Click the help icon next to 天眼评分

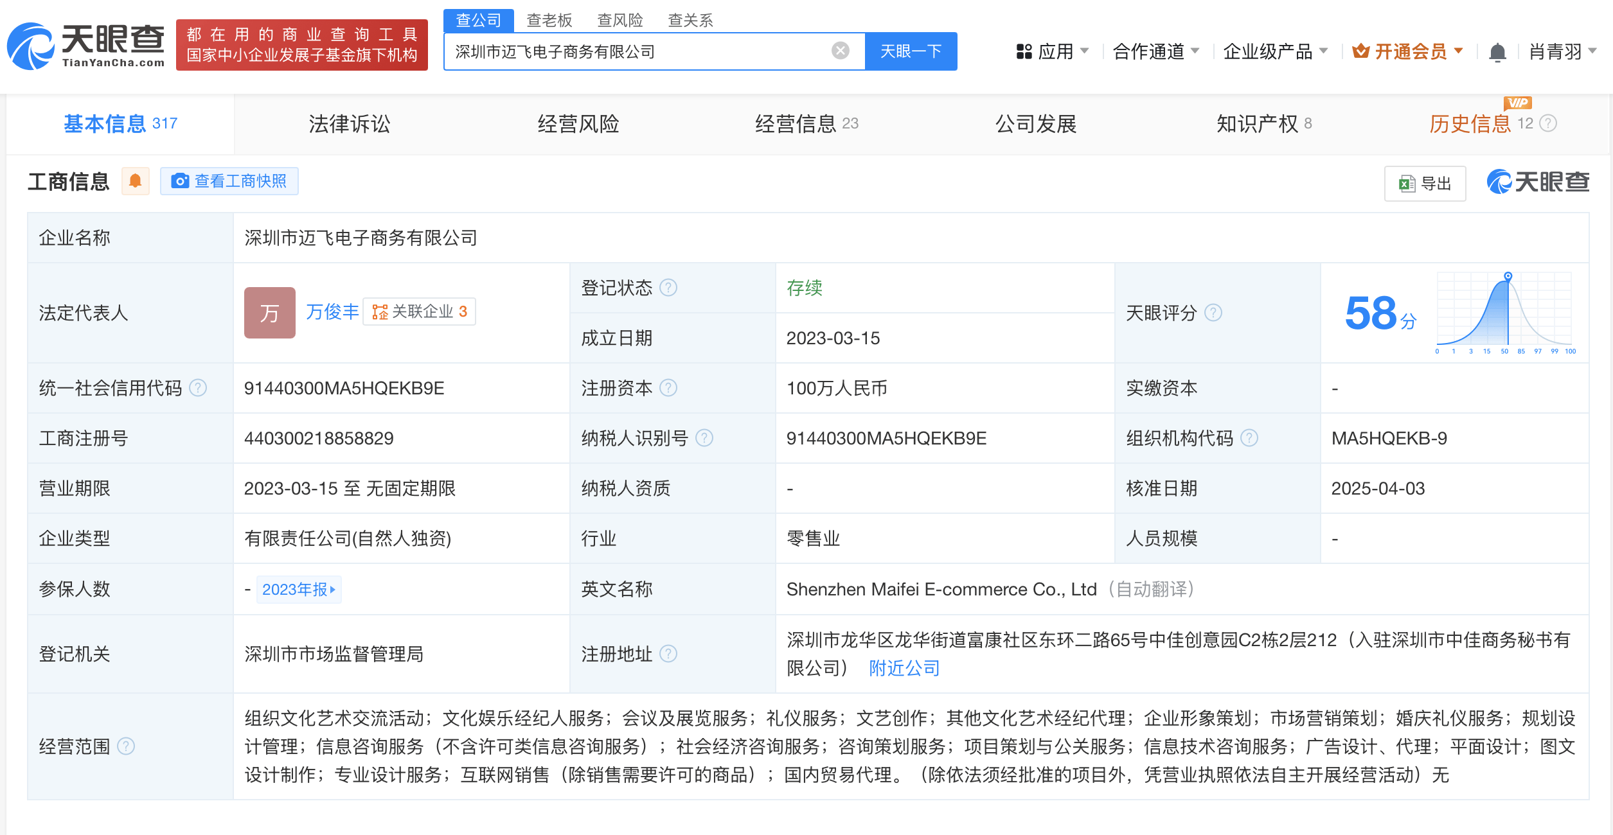1213,313
